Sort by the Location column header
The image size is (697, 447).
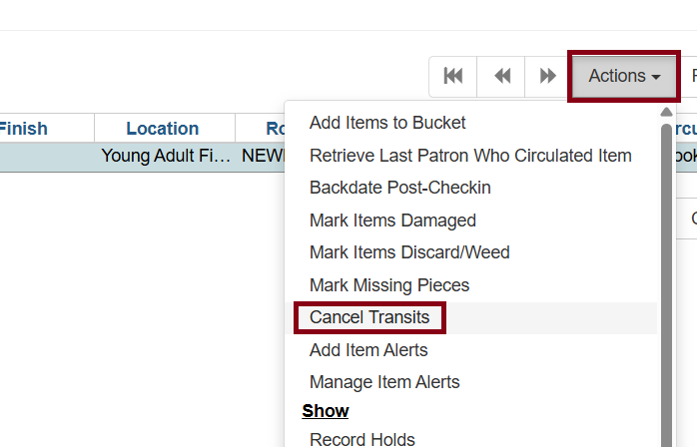pyautogui.click(x=162, y=129)
